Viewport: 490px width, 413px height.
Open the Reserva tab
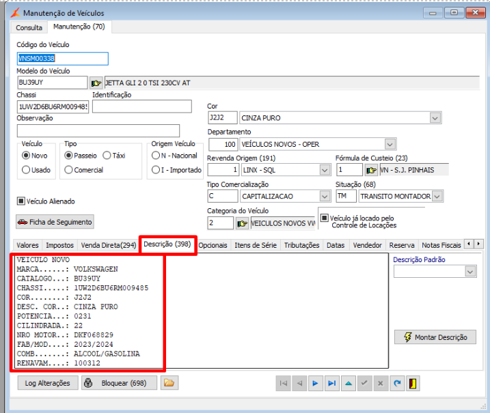coord(402,245)
